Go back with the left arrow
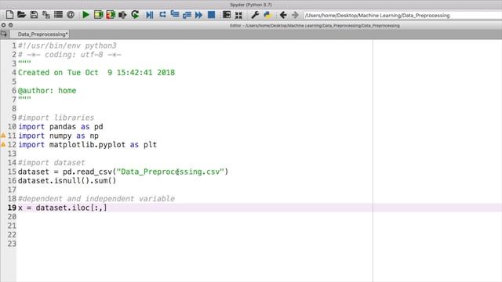 (283, 15)
